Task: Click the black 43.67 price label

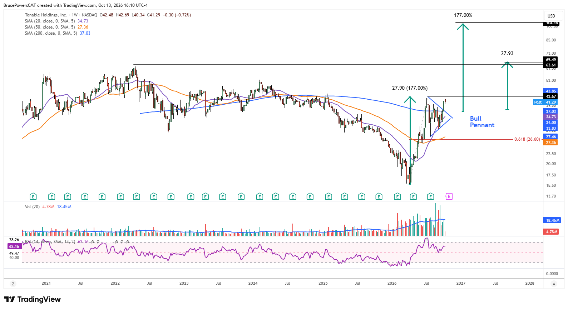Action: point(551,96)
